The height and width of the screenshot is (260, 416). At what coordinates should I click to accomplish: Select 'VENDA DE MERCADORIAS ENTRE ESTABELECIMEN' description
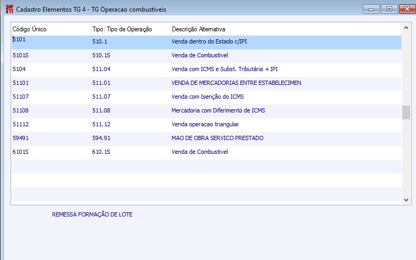236,83
